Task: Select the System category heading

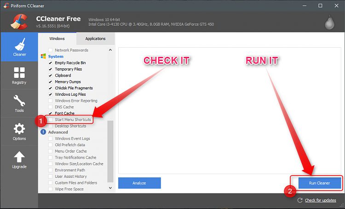Action: (56, 56)
